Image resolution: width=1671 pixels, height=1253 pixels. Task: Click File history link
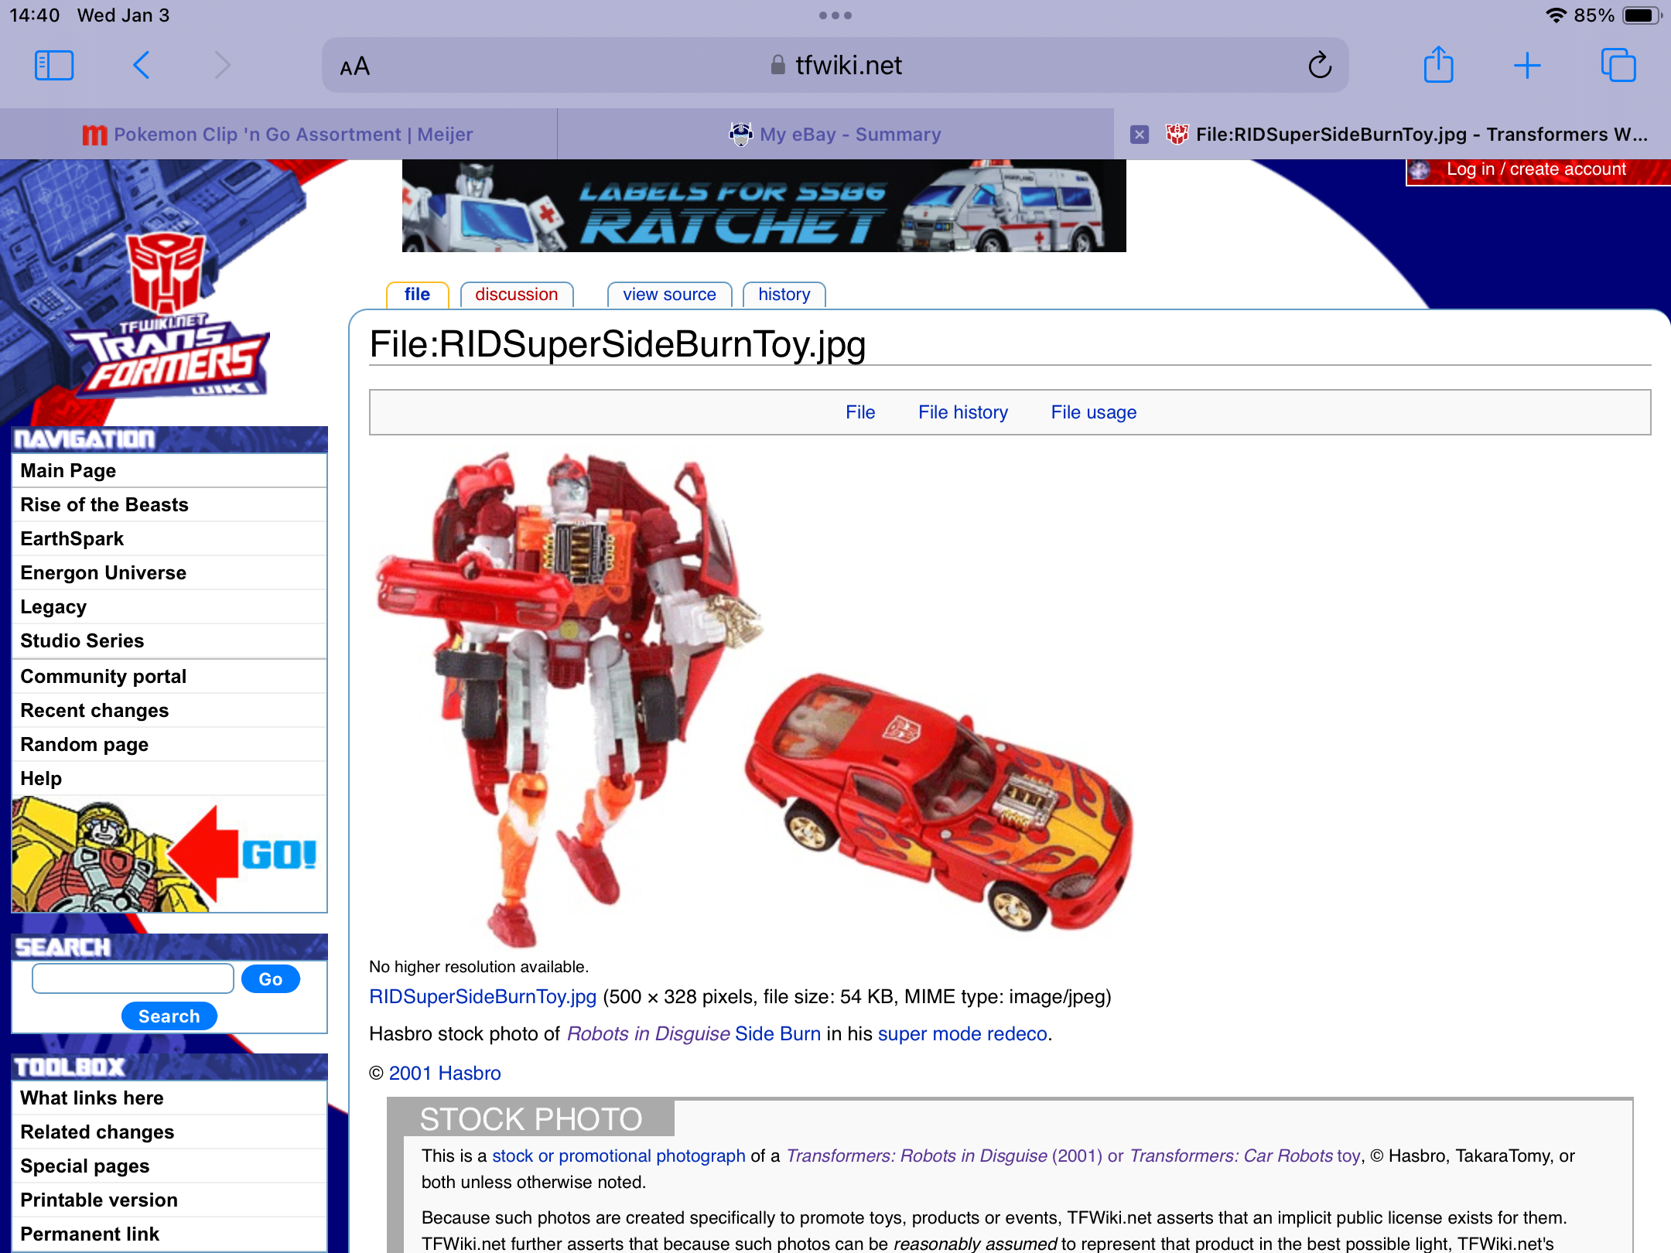pyautogui.click(x=962, y=412)
